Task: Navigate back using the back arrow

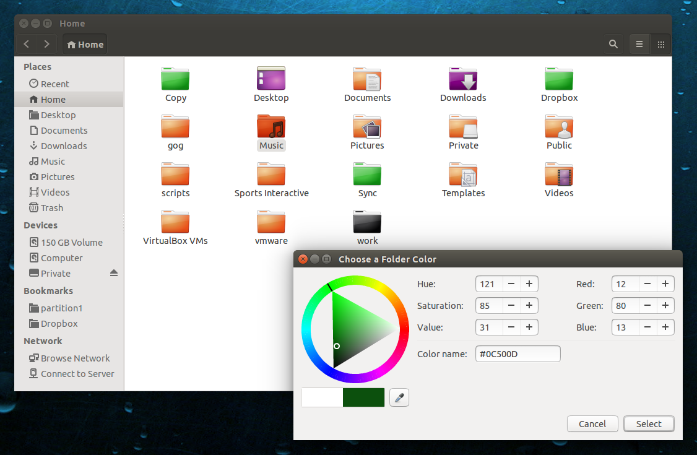Action: pos(26,44)
